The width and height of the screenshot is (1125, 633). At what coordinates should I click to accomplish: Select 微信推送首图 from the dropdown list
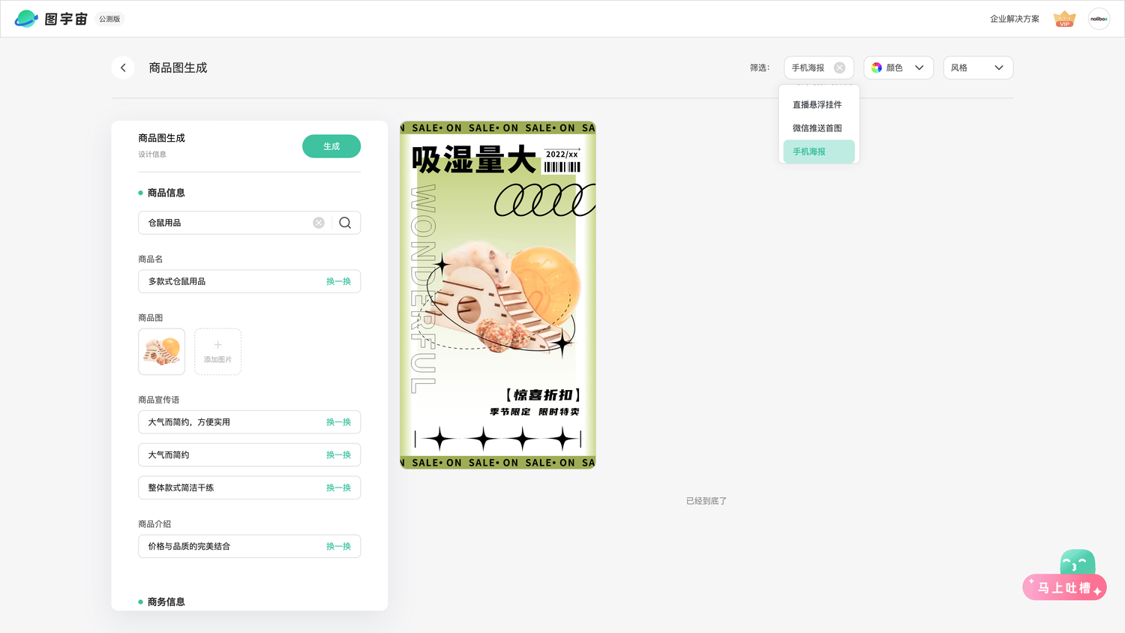click(818, 128)
